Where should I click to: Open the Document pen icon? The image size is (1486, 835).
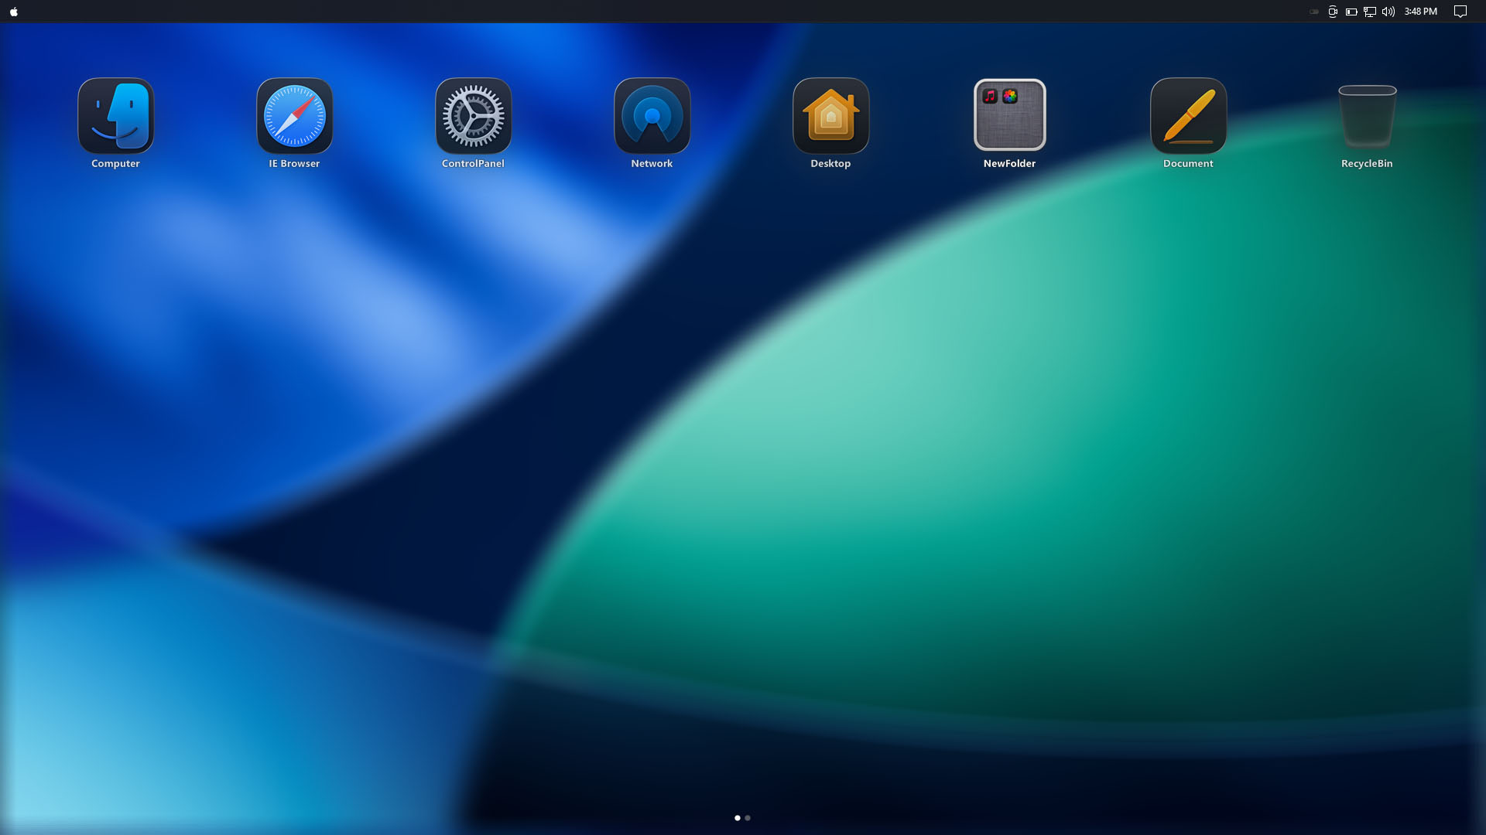pos(1189,116)
